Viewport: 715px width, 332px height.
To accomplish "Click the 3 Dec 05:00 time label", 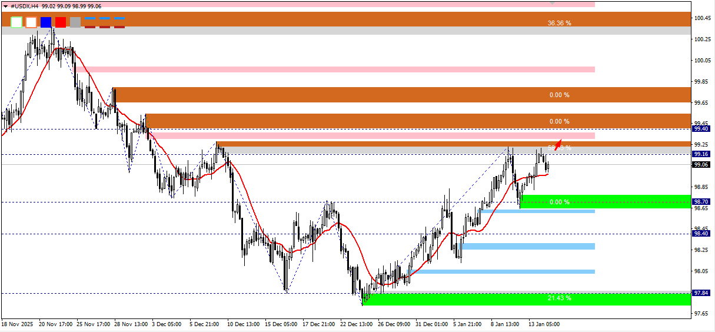I will click(167, 324).
